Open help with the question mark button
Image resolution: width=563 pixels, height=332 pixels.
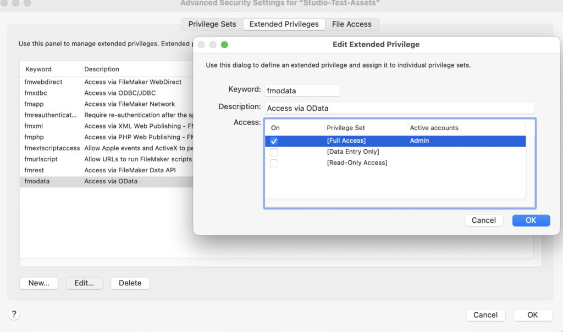click(x=14, y=314)
